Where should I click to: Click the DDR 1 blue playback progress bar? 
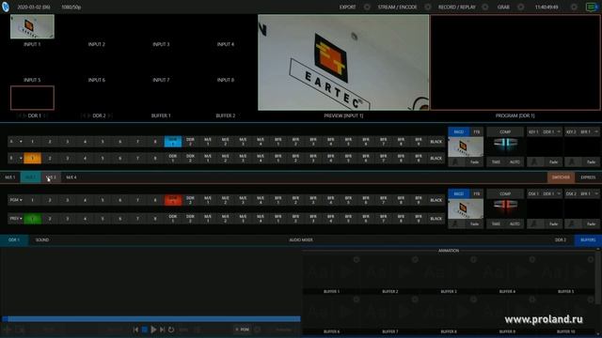tap(151, 319)
